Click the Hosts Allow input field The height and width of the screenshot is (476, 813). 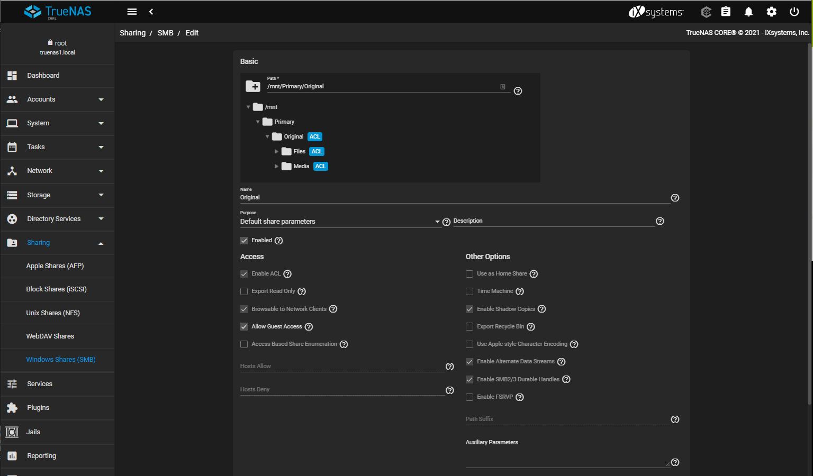[342, 366]
